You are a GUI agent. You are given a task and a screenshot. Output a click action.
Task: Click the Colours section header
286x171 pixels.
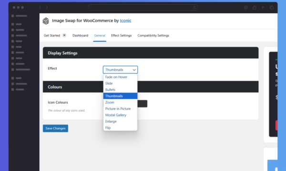151,87
